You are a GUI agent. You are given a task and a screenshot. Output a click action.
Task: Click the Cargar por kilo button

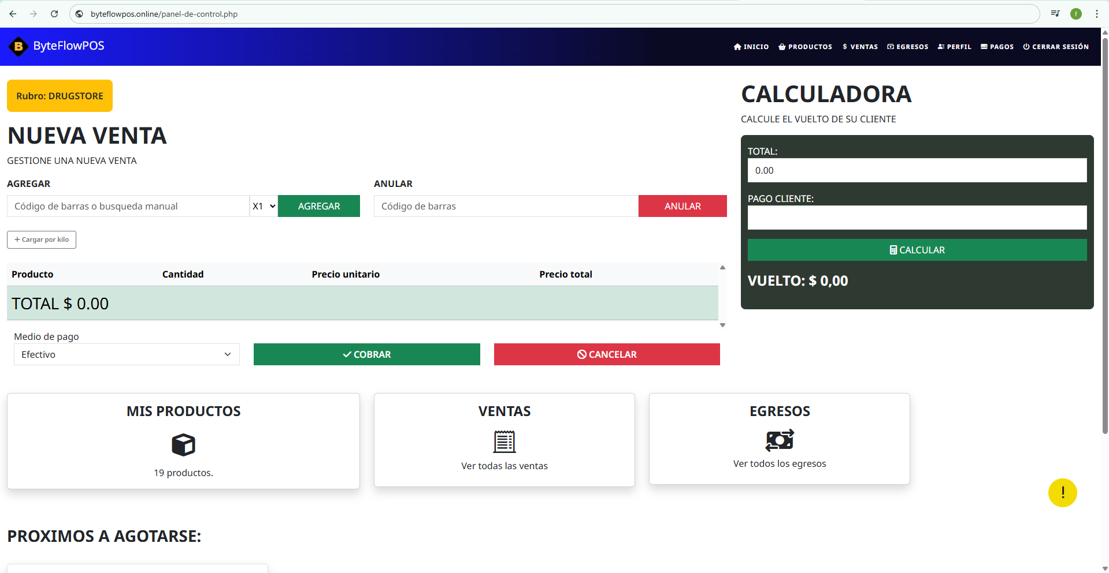tap(42, 239)
